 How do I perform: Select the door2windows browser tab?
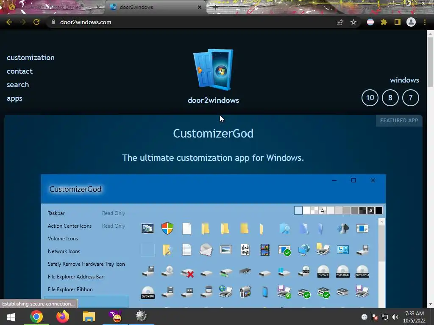click(x=155, y=7)
